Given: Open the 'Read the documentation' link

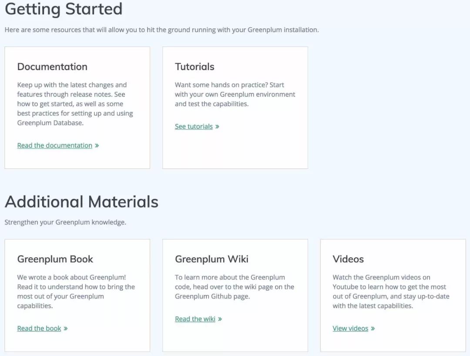Looking at the screenshot, I should [x=54, y=145].
